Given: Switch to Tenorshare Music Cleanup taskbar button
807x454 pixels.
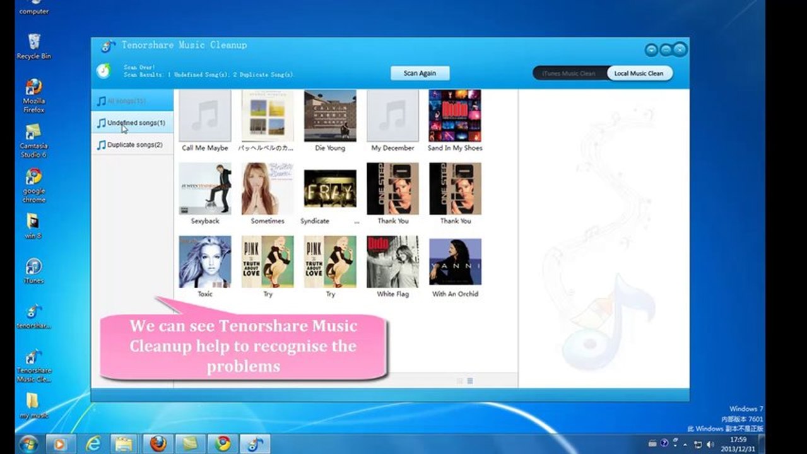Looking at the screenshot, I should click(255, 444).
